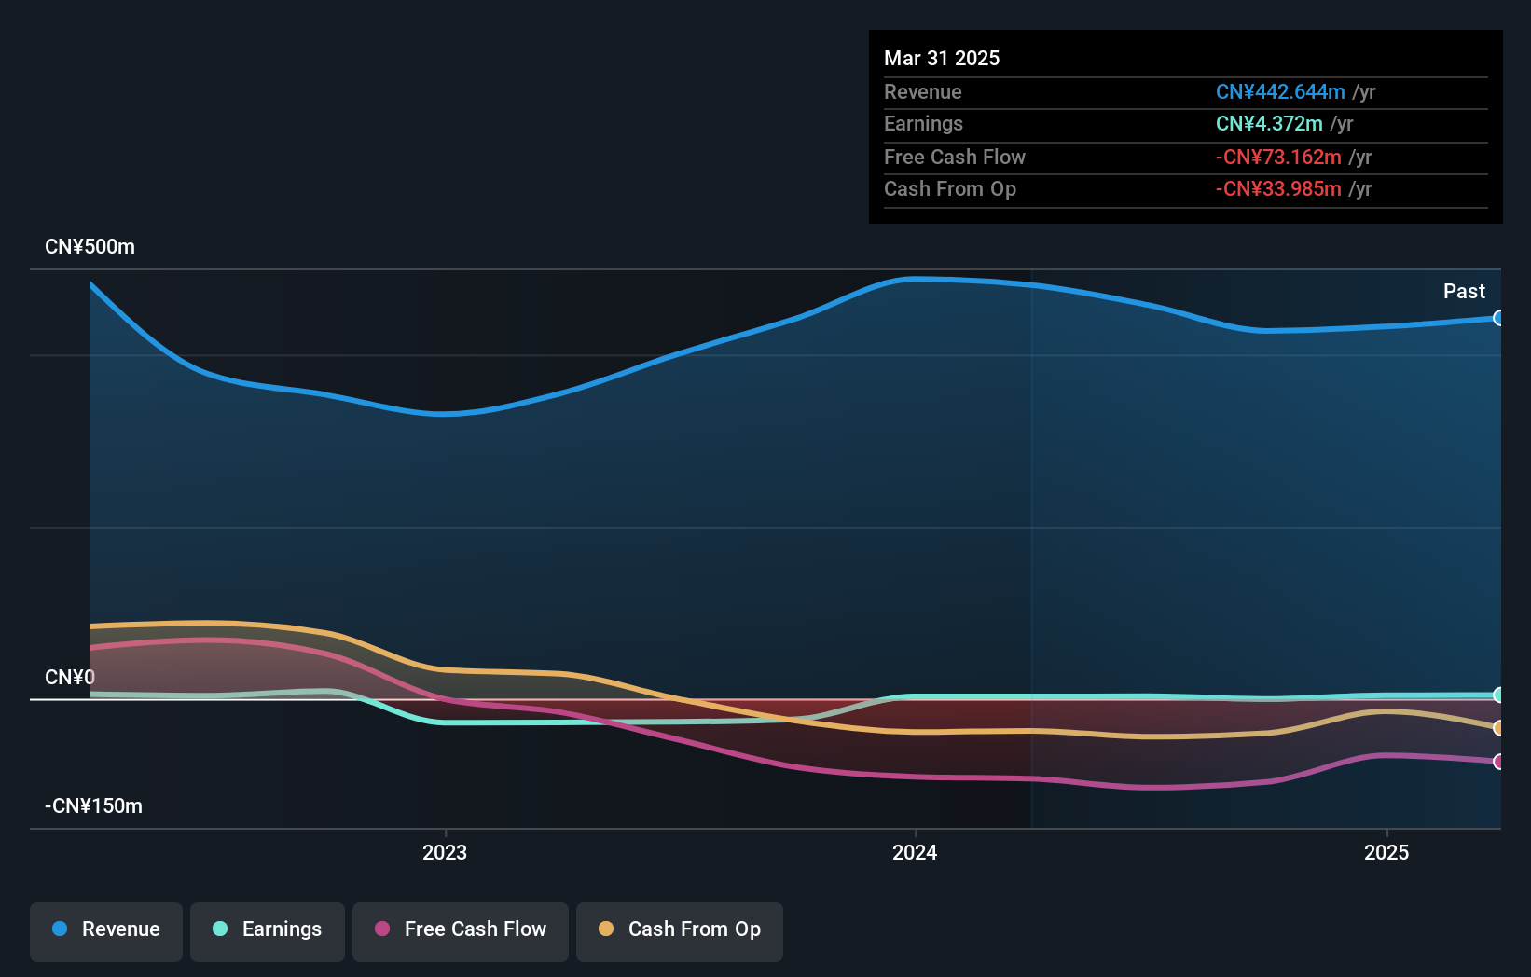Toggle the Free Cash Flow legend button
This screenshot has width=1531, height=977.
coord(461,930)
